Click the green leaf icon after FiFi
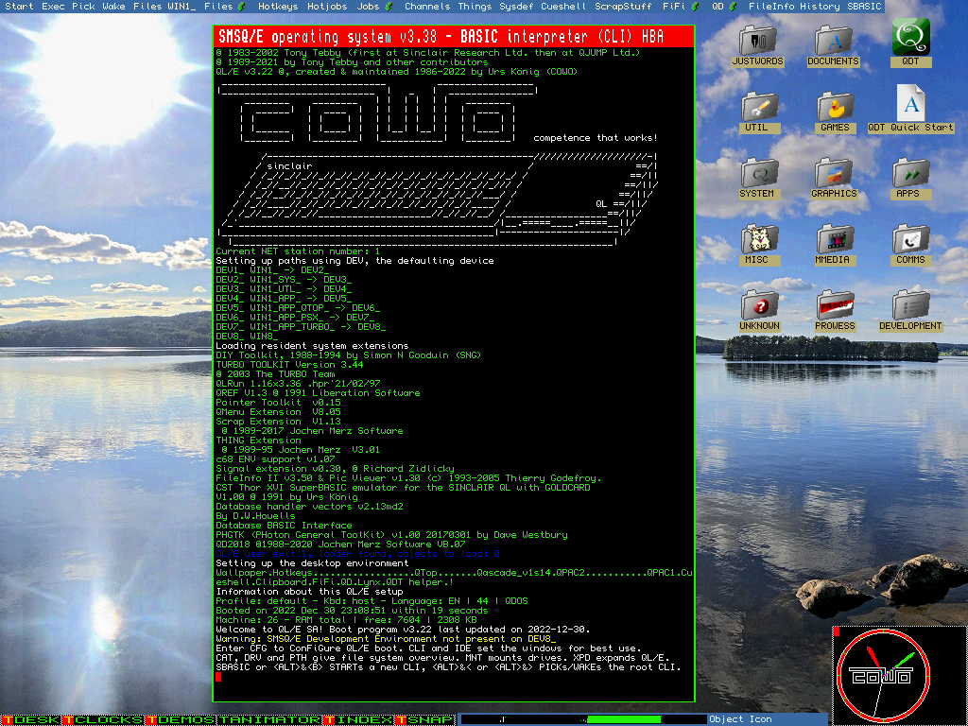This screenshot has width=968, height=726. 695,7
